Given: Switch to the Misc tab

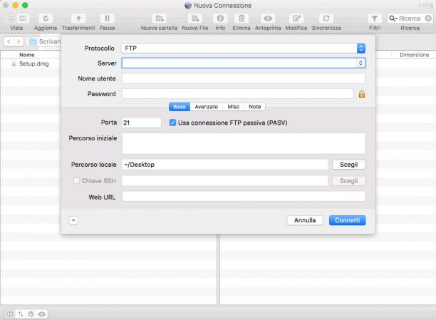Looking at the screenshot, I should (233, 107).
